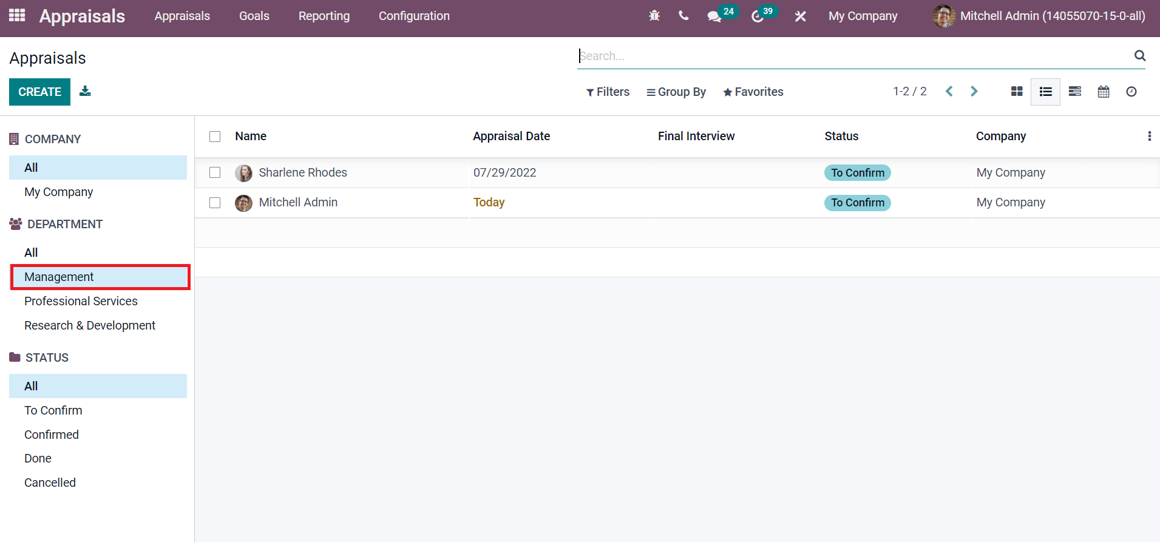Screen dimensions: 1160x542
Task: Open the Favorites dropdown
Action: [x=753, y=92]
